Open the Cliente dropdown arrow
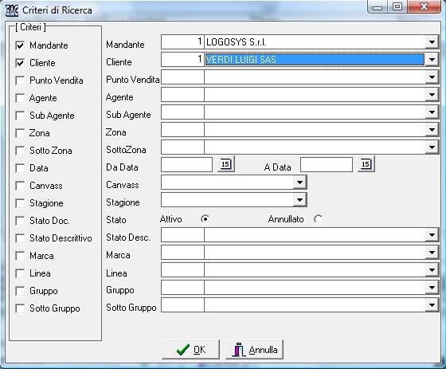446x369 pixels. (432, 60)
